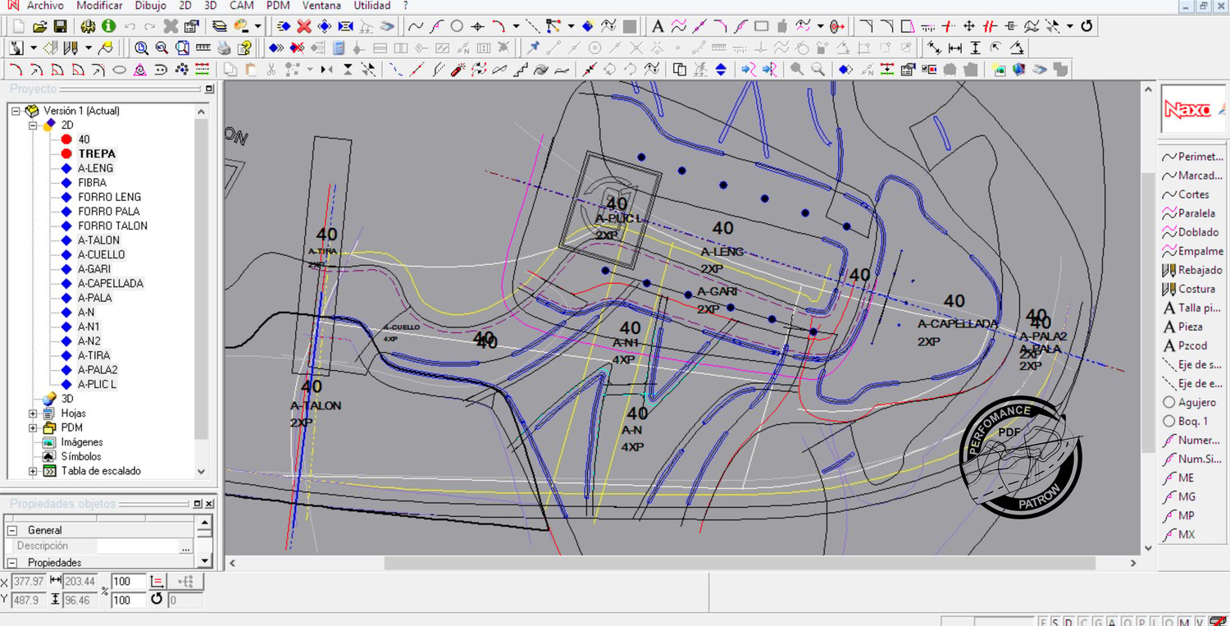Open dropdown arrow beside the palette icon

pos(257,26)
